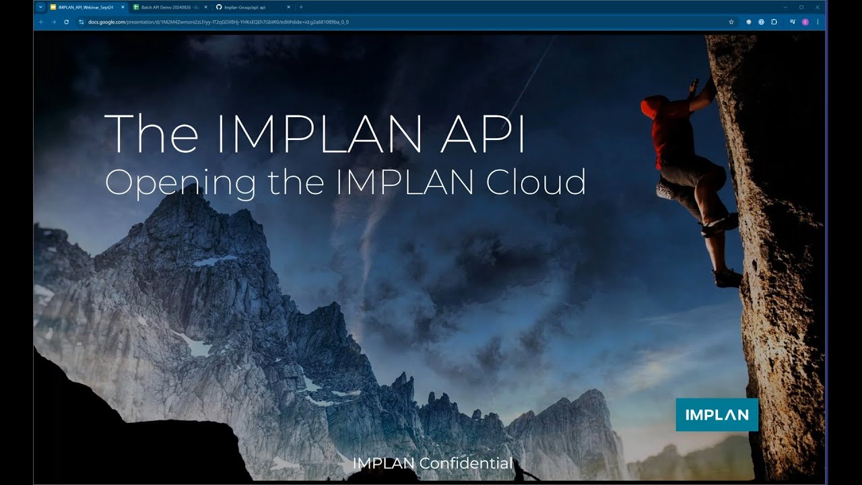Open the media controls icon
The image size is (862, 485).
pyautogui.click(x=793, y=22)
